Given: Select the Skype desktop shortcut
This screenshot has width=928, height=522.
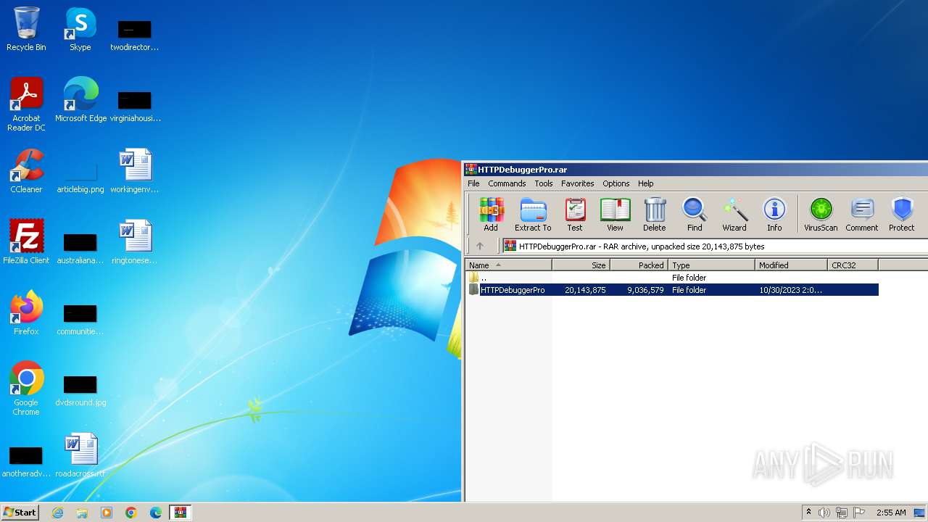Looking at the screenshot, I should 80,29.
